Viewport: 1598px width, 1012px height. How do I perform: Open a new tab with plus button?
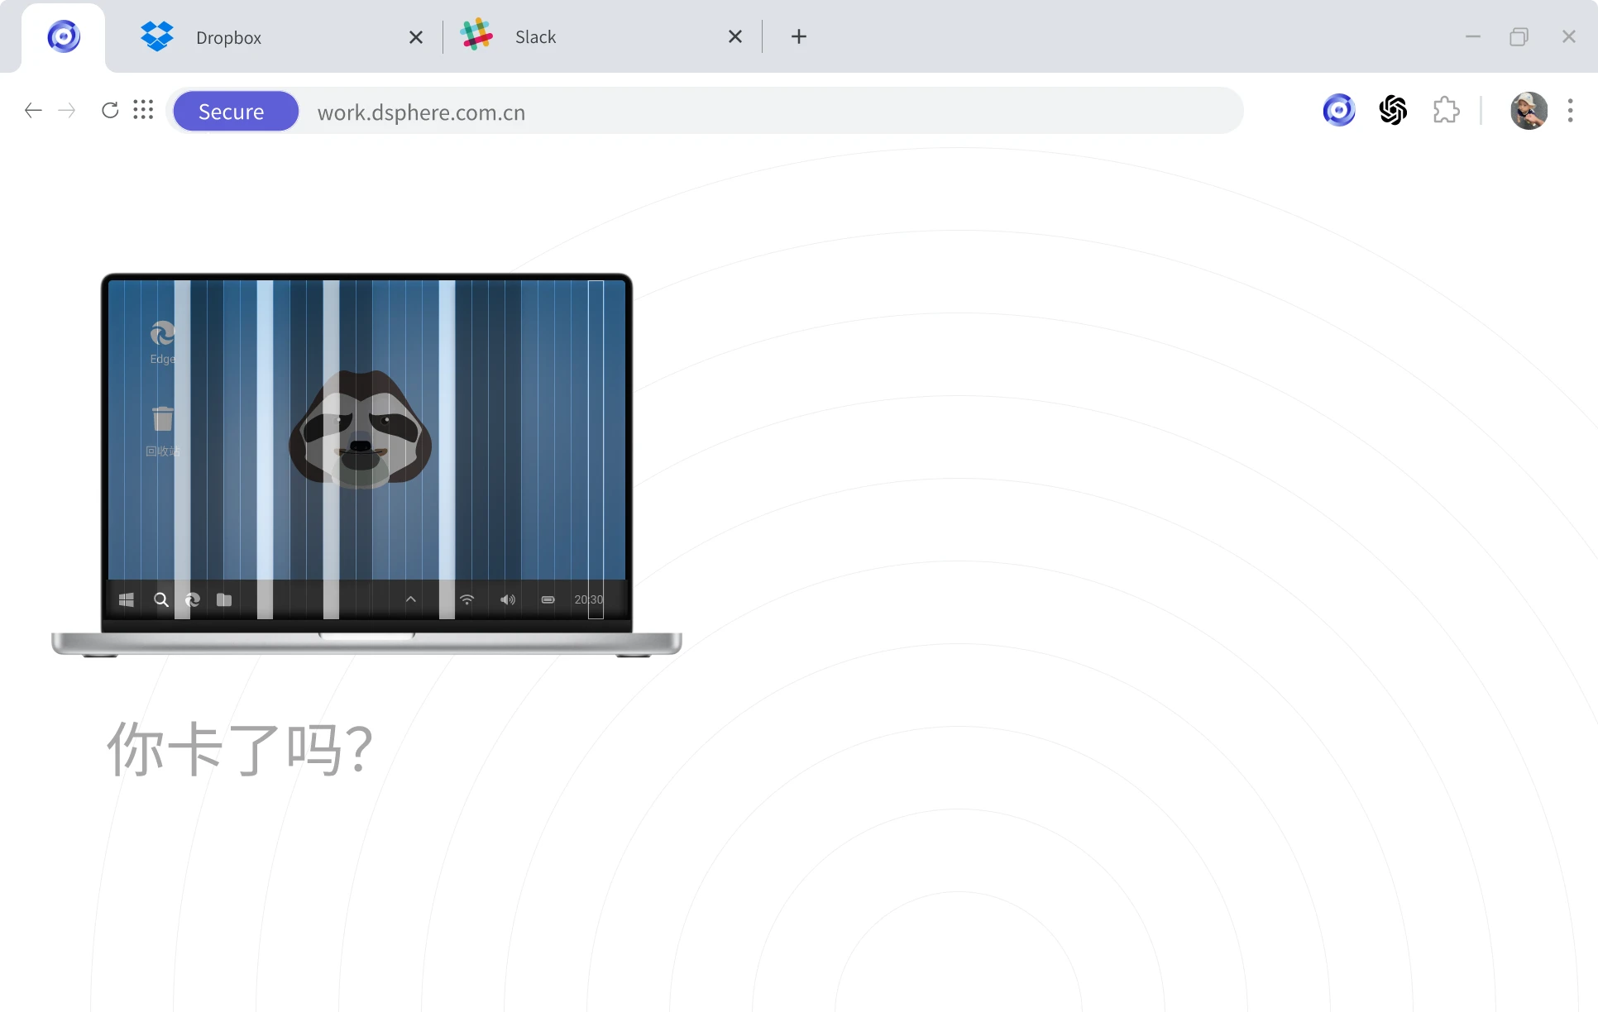799,37
